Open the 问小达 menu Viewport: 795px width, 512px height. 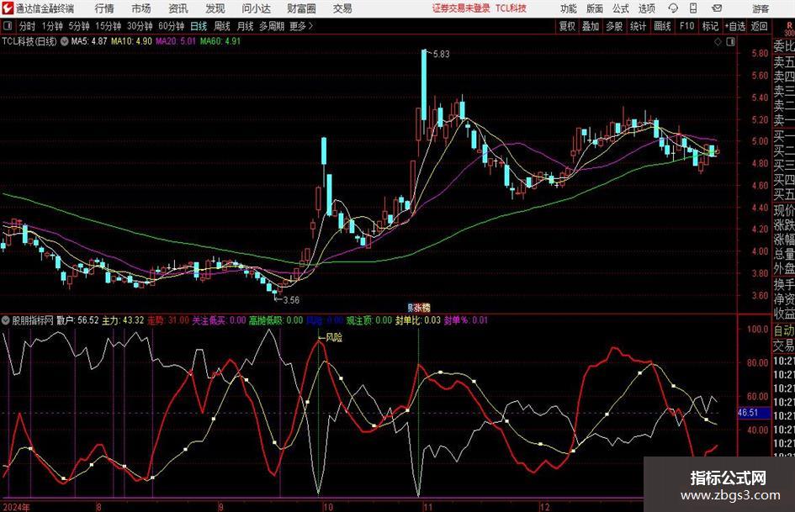point(256,8)
